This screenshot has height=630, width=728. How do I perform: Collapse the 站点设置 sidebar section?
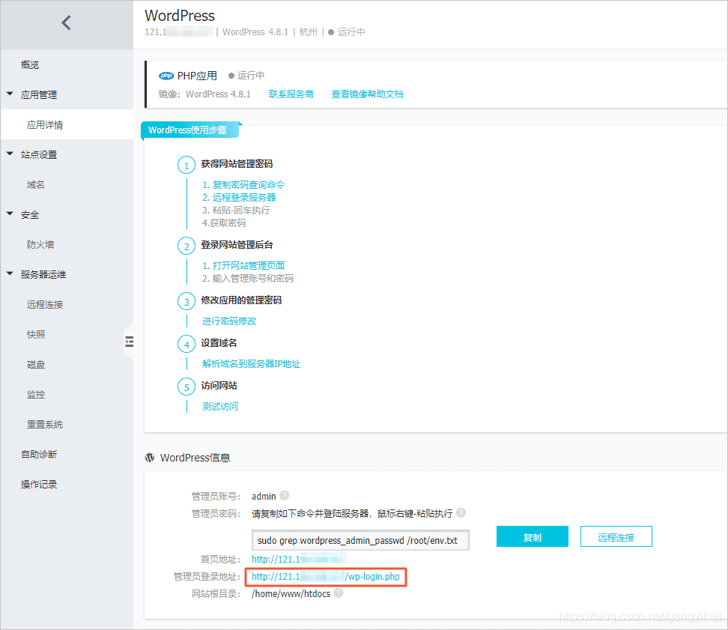click(x=10, y=154)
